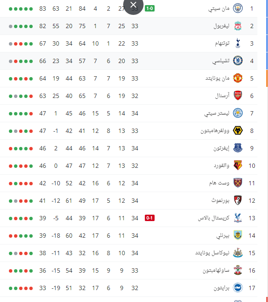Click the ساوثهامبتون team name
Viewport: 268px width, 302px height.
coord(216,270)
